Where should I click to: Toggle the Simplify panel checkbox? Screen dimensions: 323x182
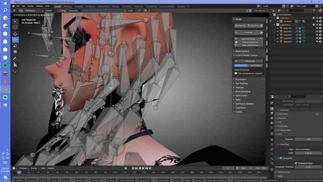point(279,126)
